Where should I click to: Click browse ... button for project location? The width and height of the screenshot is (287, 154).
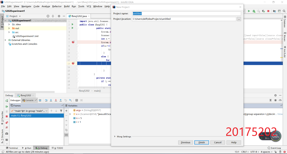[239, 19]
